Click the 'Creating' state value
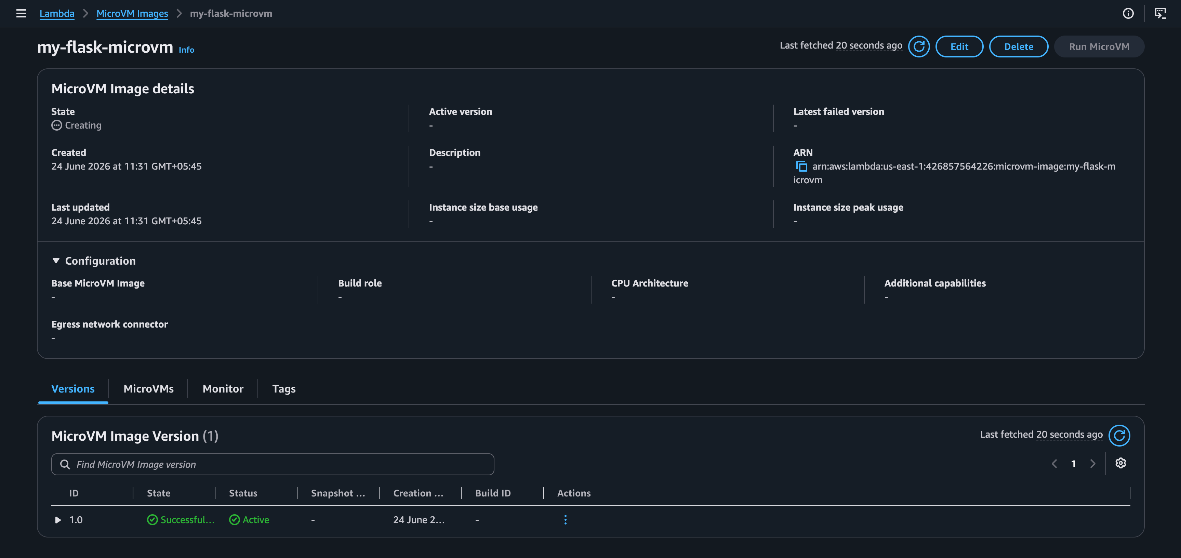 pos(83,125)
